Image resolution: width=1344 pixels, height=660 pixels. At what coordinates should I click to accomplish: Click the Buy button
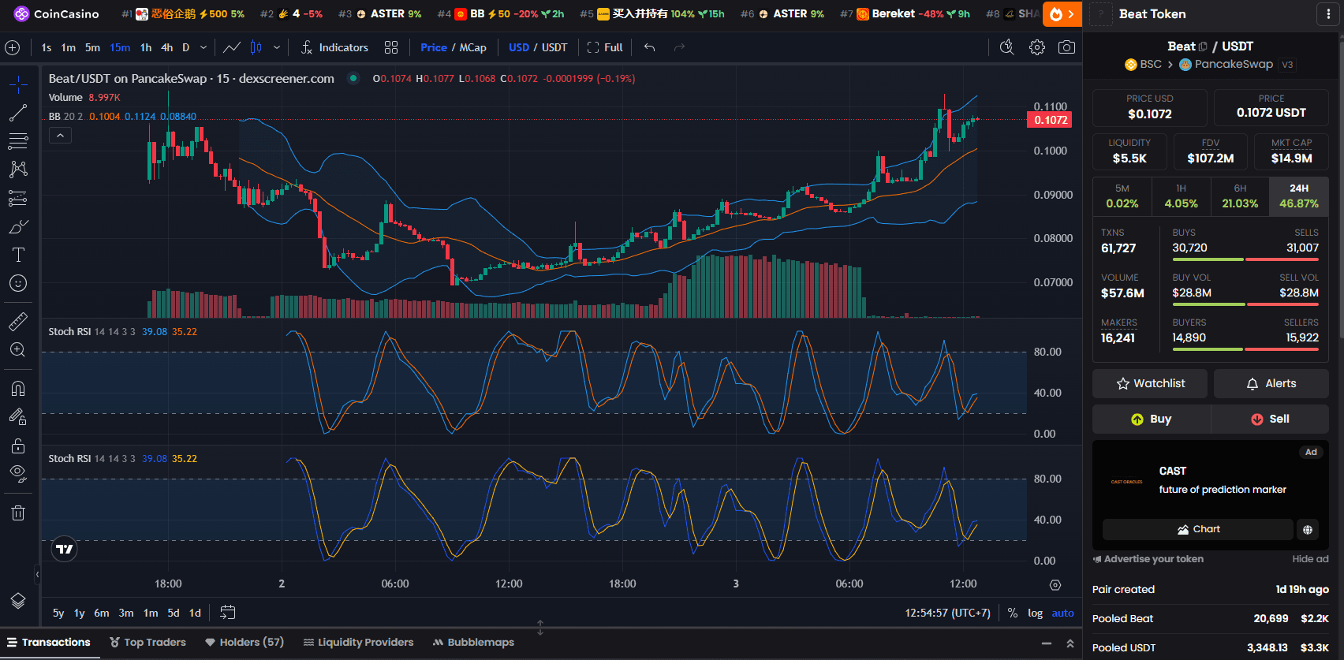[1152, 419]
